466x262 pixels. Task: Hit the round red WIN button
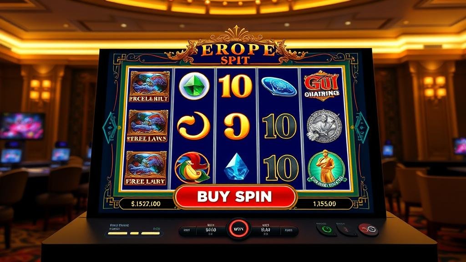(238, 229)
